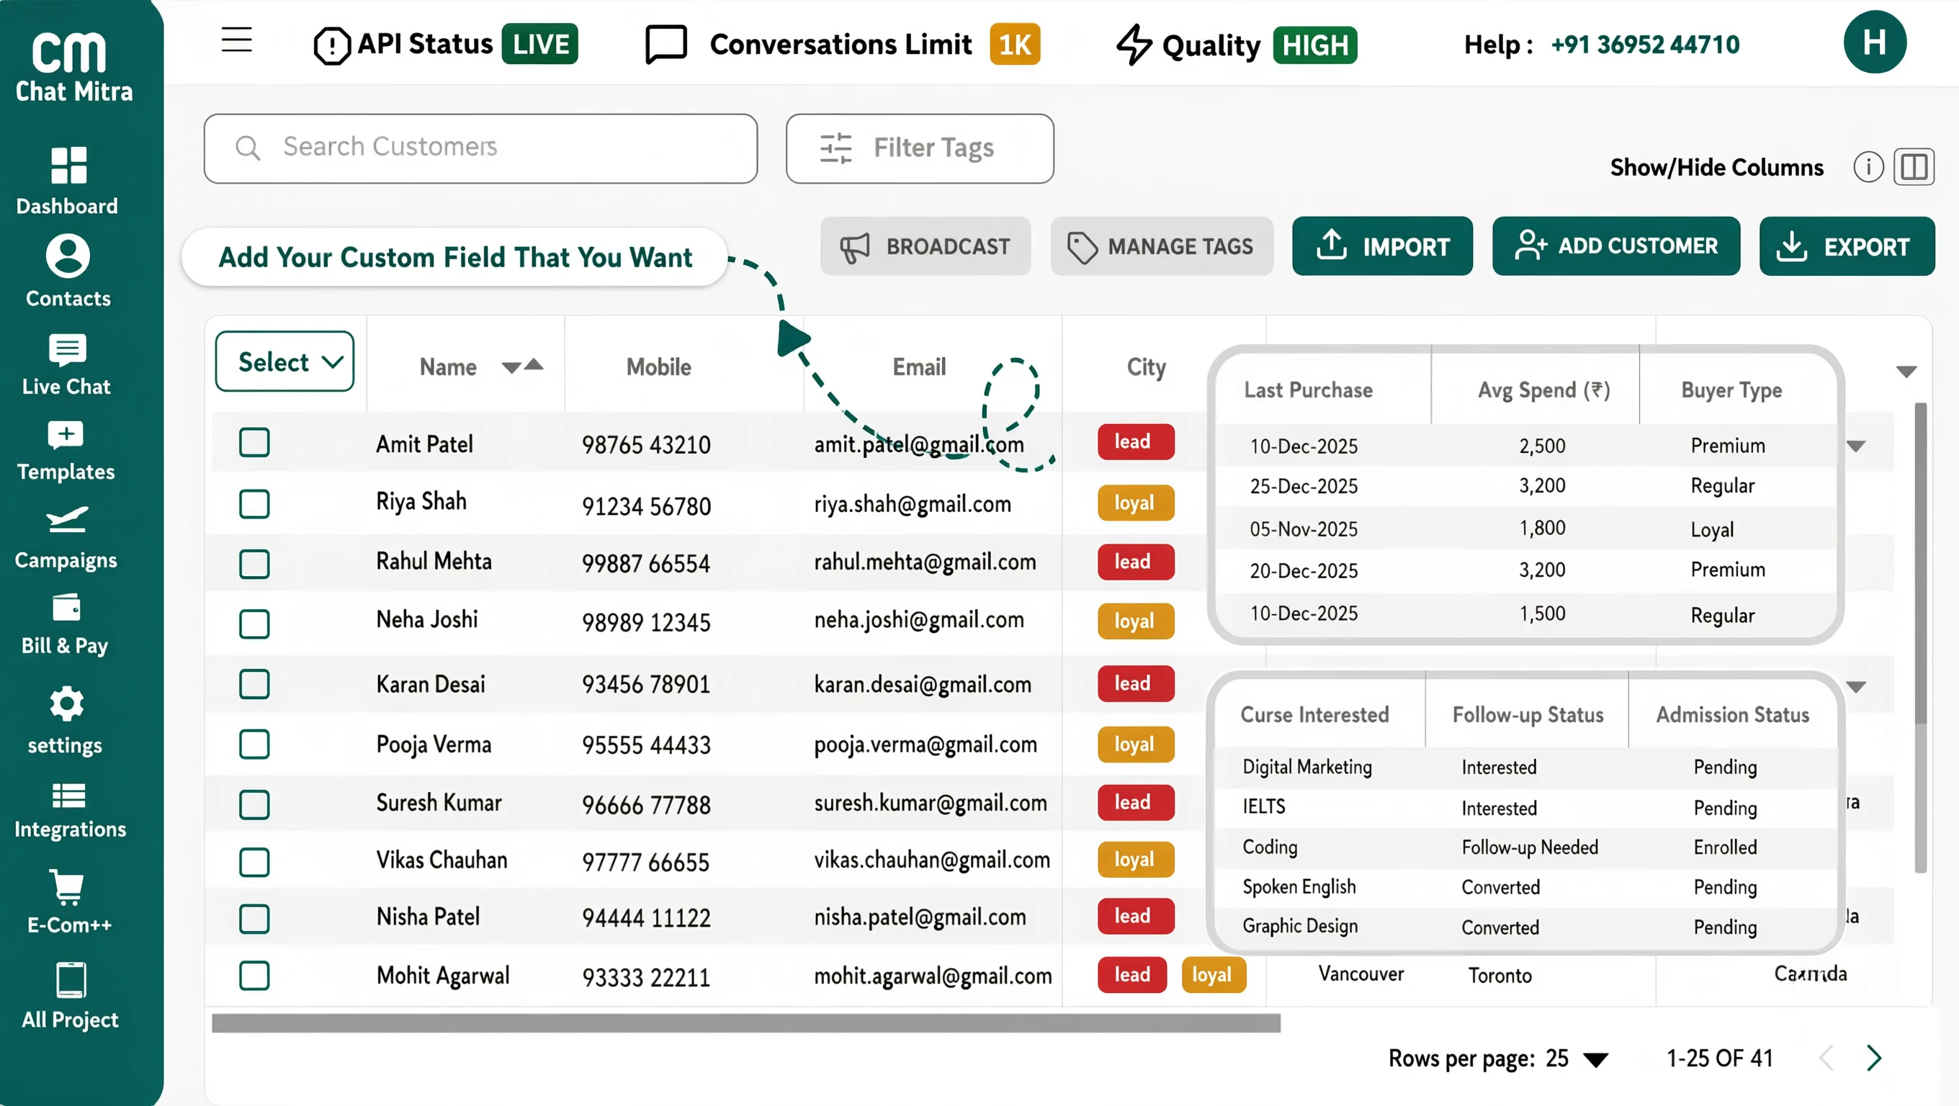Image resolution: width=1959 pixels, height=1106 pixels.
Task: Sort by Name column arrows
Action: [x=523, y=367]
